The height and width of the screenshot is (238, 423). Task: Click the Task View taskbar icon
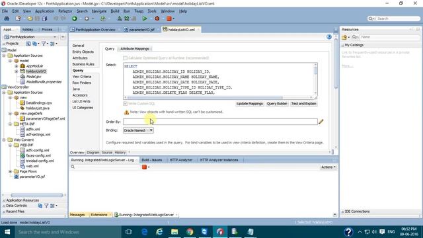coord(129,232)
